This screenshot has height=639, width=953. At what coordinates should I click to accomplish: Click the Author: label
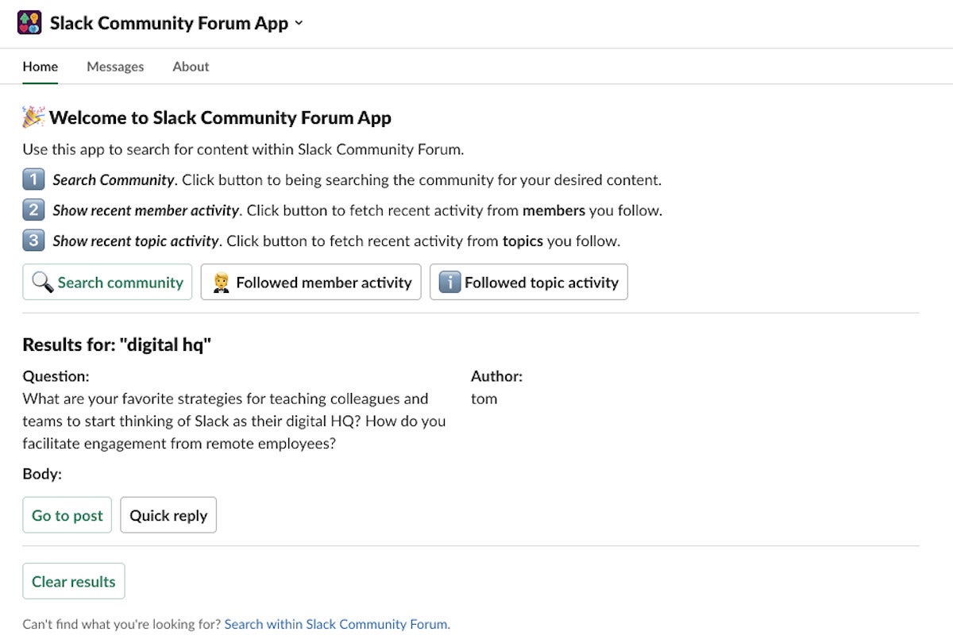(x=496, y=376)
